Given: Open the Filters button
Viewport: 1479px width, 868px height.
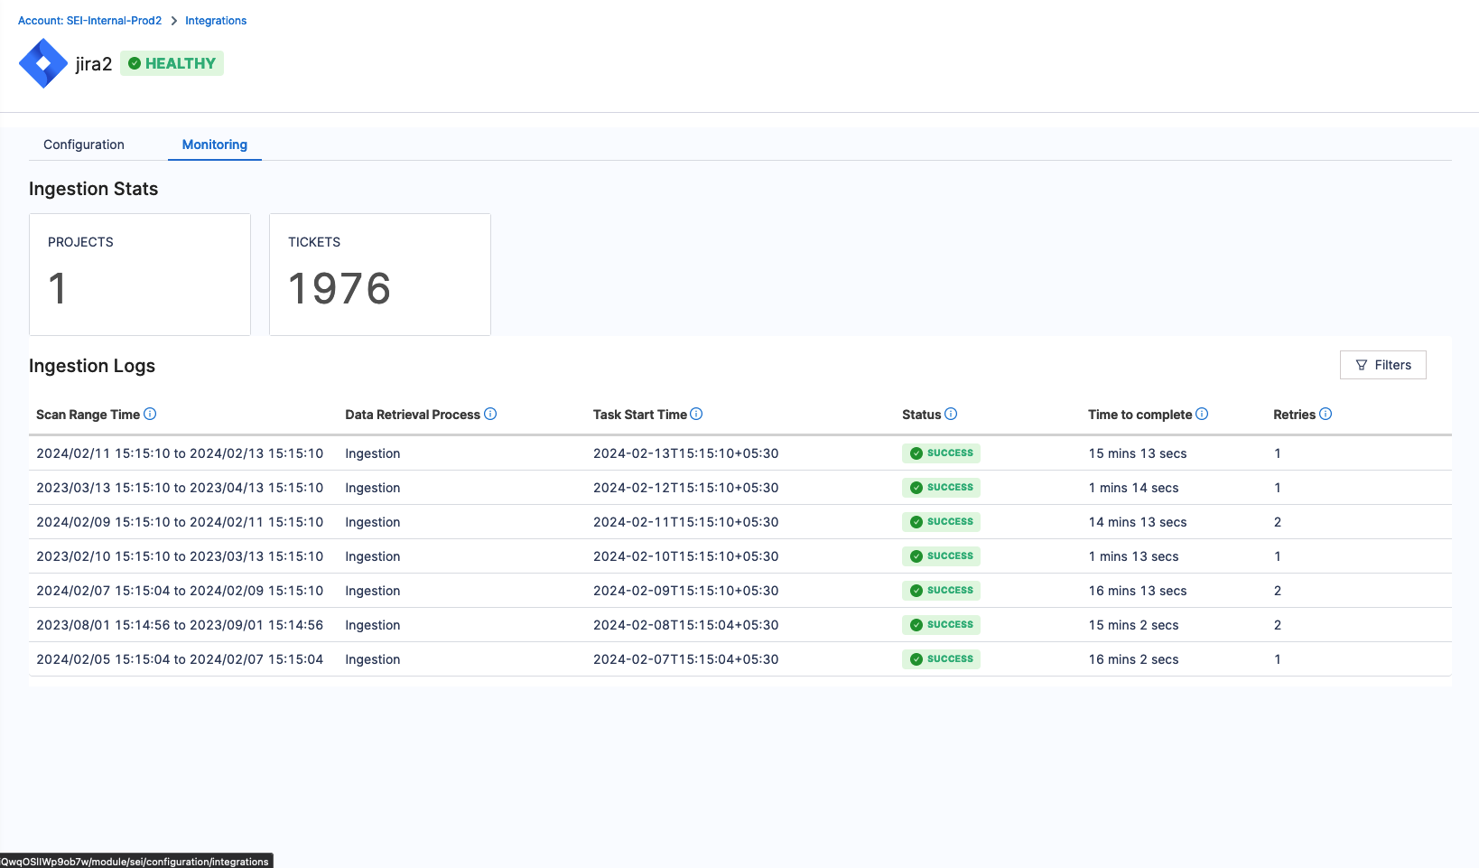Looking at the screenshot, I should [1382, 365].
